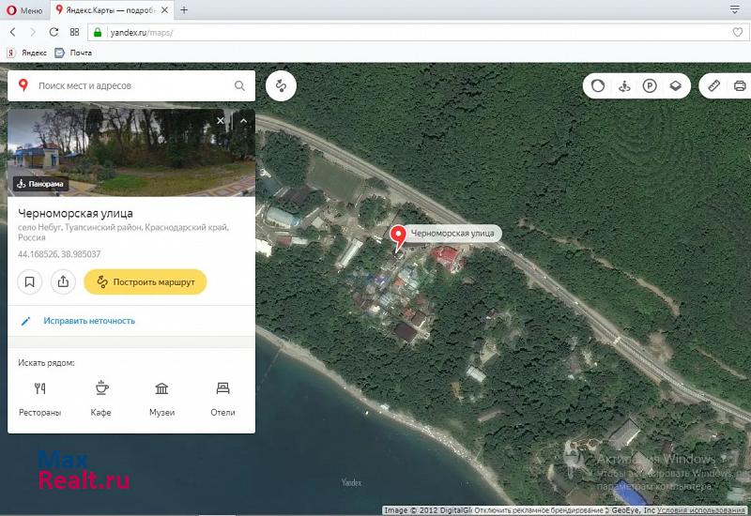The height and width of the screenshot is (516, 751).
Task: Toggle the parking layer icon
Action: point(649,86)
